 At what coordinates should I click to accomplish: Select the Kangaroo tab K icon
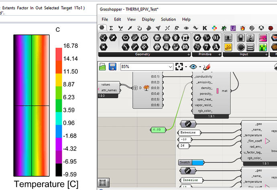204,28
